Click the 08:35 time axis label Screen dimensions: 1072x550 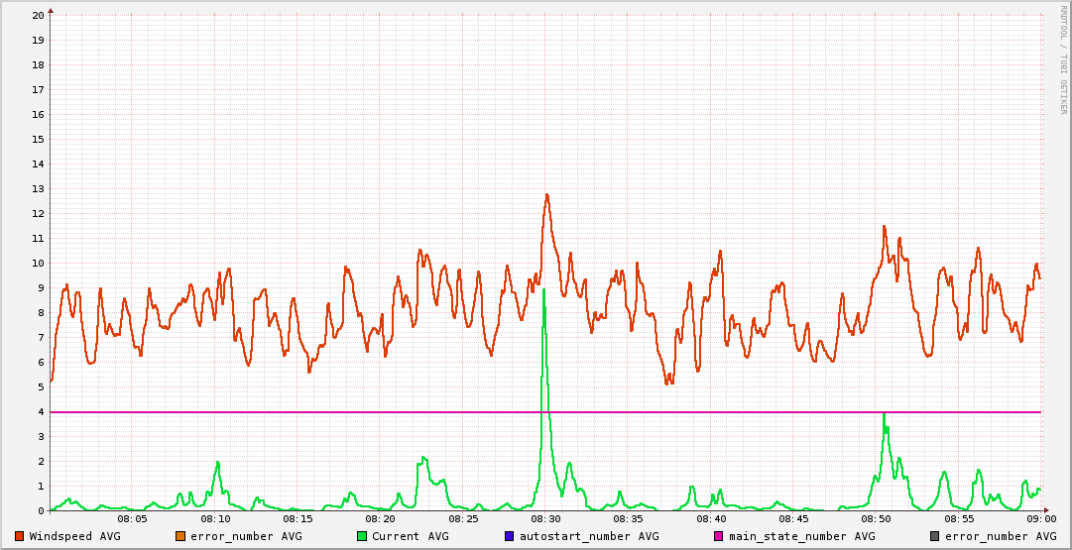[629, 519]
